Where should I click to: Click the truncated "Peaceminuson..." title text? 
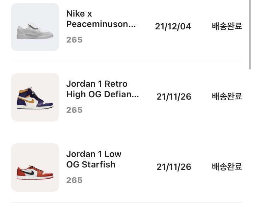click(x=101, y=24)
